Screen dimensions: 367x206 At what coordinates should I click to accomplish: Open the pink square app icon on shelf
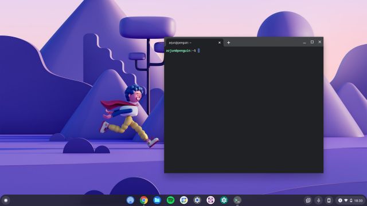tap(210, 200)
